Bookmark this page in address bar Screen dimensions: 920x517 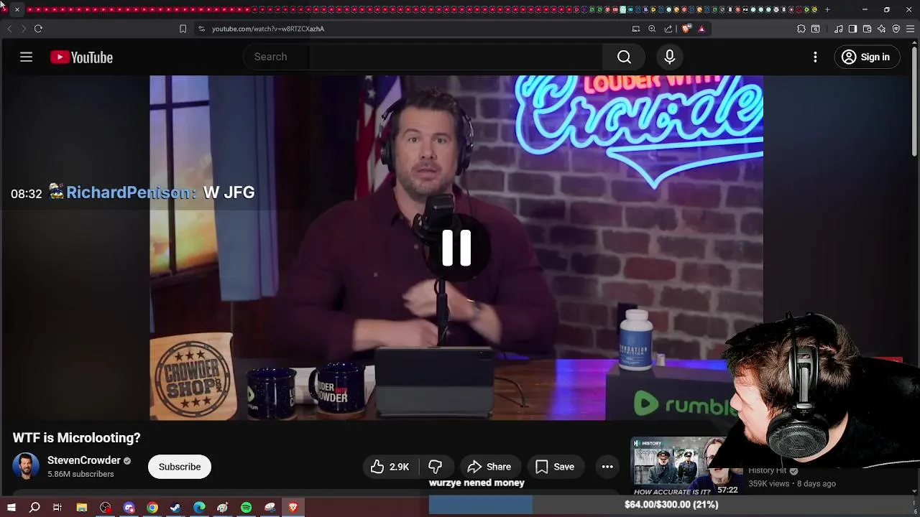(183, 29)
